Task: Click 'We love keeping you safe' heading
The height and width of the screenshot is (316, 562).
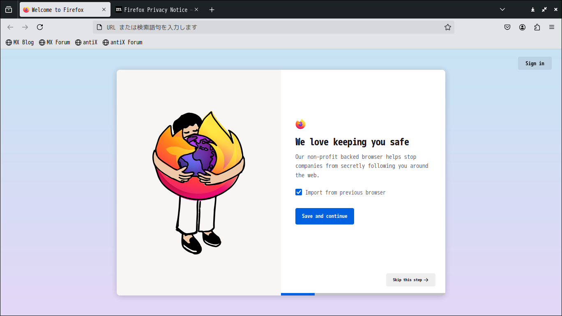Action: click(352, 142)
